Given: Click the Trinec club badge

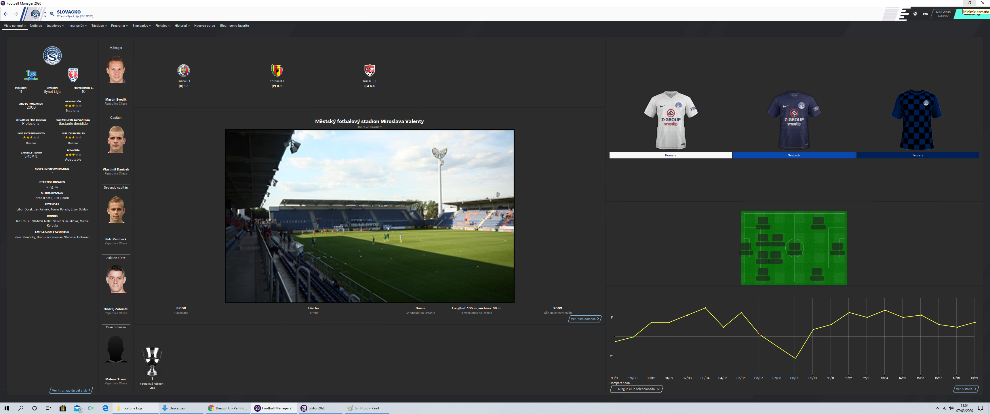Looking at the screenshot, I should point(183,71).
